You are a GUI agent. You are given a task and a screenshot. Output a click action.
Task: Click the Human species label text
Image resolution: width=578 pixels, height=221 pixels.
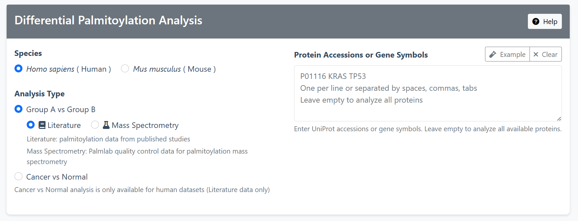point(94,69)
